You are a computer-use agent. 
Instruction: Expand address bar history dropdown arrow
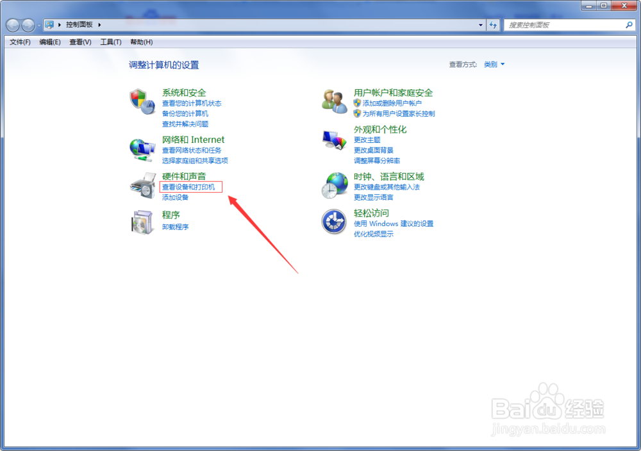480,25
